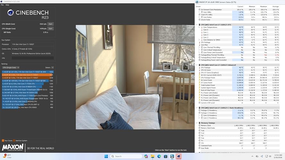Select ranking entry Intel Xeon W-3265M CPU
Image resolution: width=285 pixels, height=160 pixels.
[x=28, y=92]
